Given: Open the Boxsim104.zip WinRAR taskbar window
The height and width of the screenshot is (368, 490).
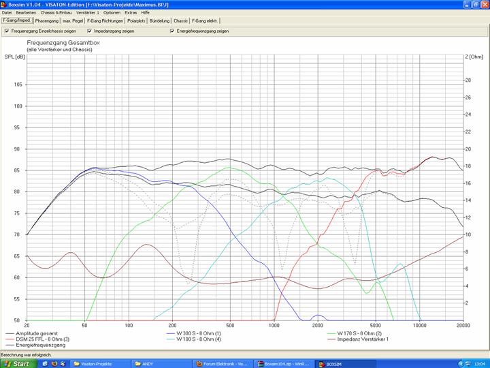Looking at the screenshot, I should pyautogui.click(x=280, y=364).
